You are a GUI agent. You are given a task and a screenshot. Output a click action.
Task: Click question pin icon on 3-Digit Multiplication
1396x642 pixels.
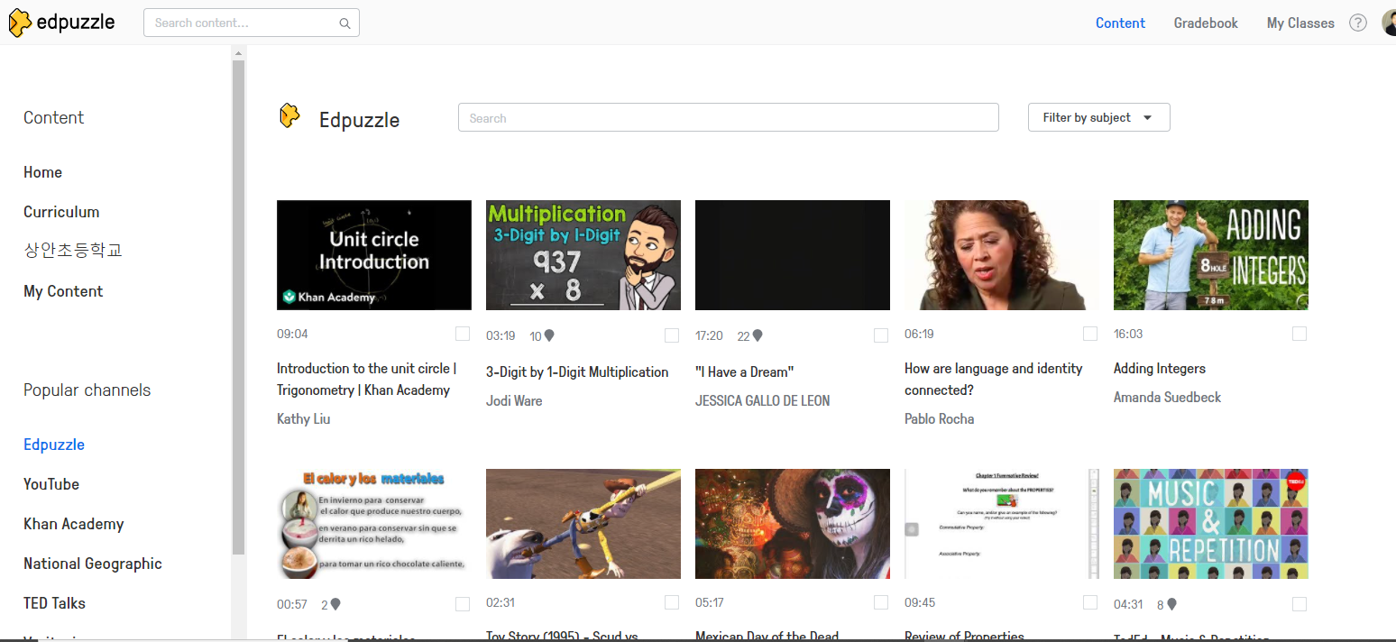click(549, 335)
